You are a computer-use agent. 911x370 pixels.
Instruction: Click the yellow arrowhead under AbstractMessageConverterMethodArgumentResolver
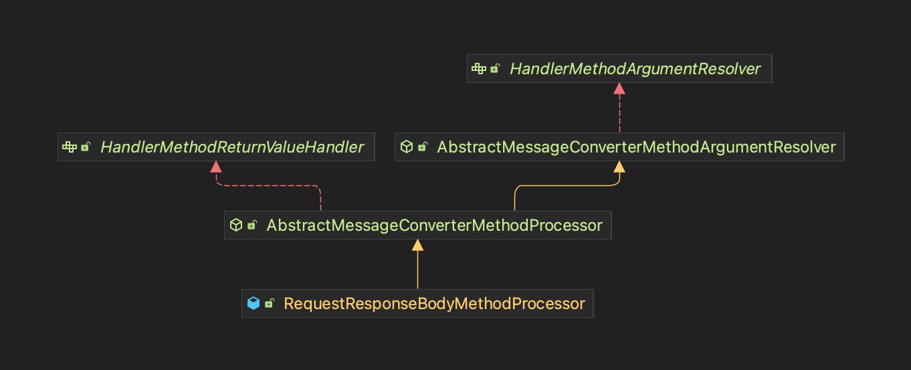pyautogui.click(x=619, y=167)
